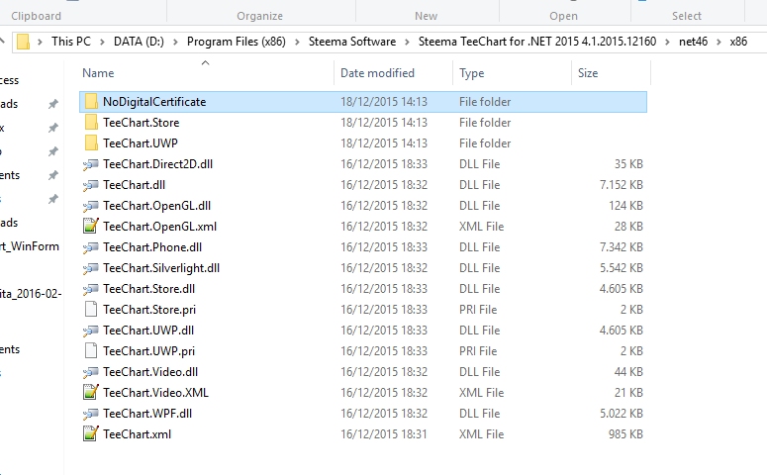This screenshot has width=767, height=475.
Task: Open the ita_2016-02- item in navigation pane
Action: tap(31, 294)
